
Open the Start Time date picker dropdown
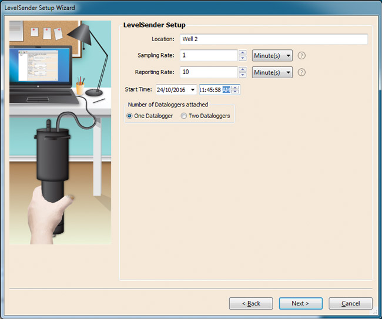[193, 90]
